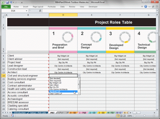
Task: Switch to Page Break Preview icon in status bar
Action: click(x=124, y=116)
